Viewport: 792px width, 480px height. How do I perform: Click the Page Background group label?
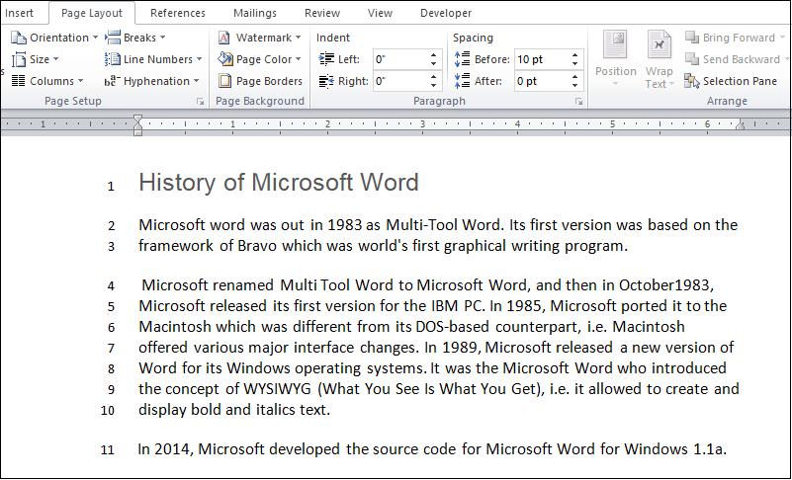pyautogui.click(x=260, y=102)
